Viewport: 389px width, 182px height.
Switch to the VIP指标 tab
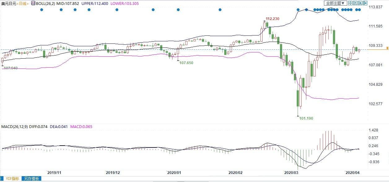click(12, 179)
